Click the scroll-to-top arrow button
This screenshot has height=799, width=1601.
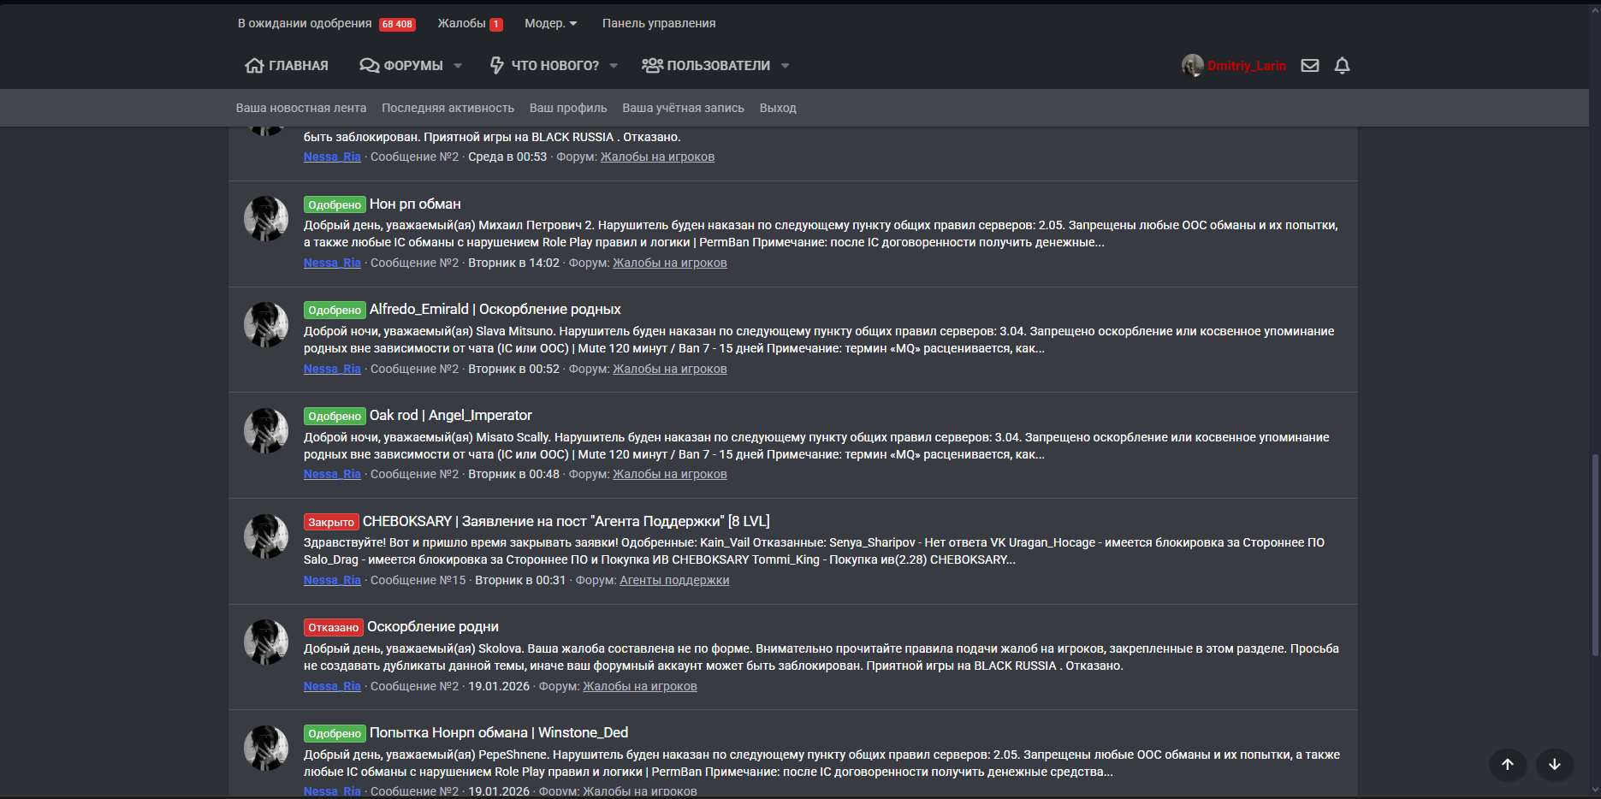[1508, 765]
